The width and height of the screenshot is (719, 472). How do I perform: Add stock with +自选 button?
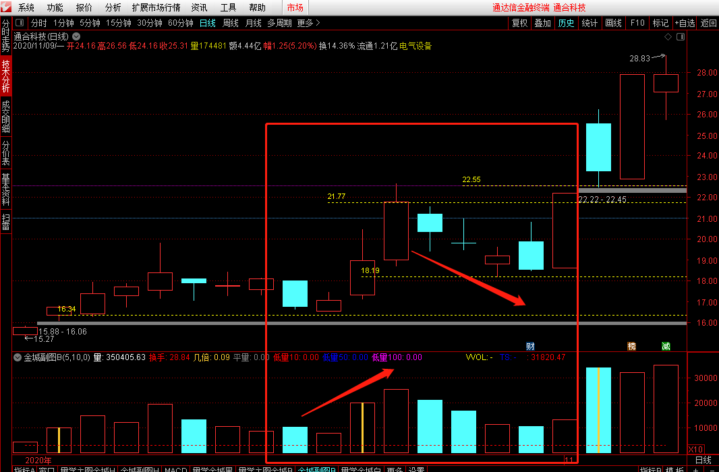(685, 23)
